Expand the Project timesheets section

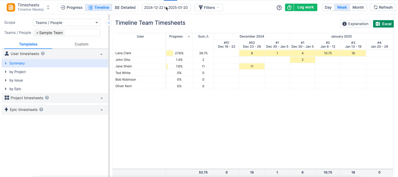click(101, 98)
